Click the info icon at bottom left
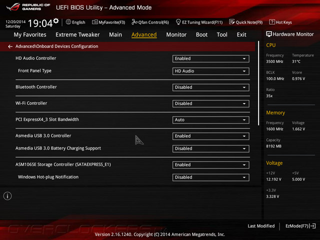This screenshot has width=320, height=240. pos(7,196)
